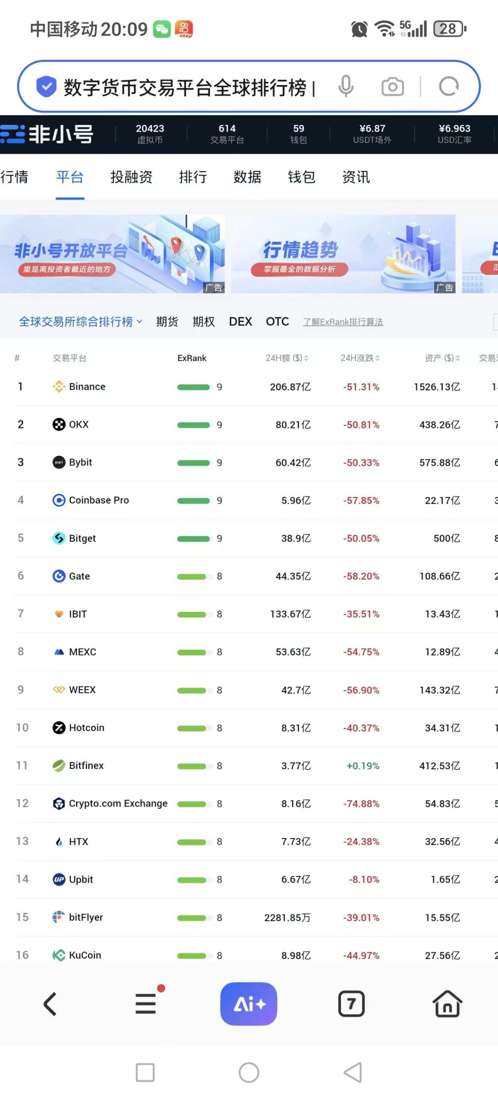Go to browser home page icon

[x=447, y=1003]
